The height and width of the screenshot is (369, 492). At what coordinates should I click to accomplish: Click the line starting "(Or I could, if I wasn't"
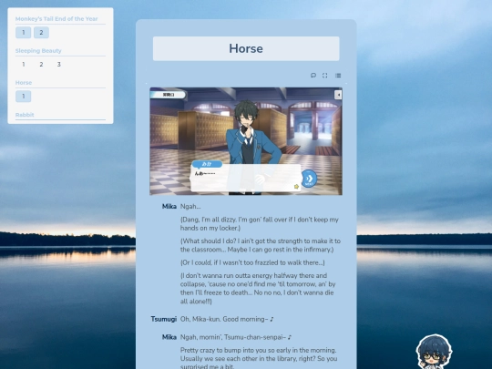pos(252,262)
